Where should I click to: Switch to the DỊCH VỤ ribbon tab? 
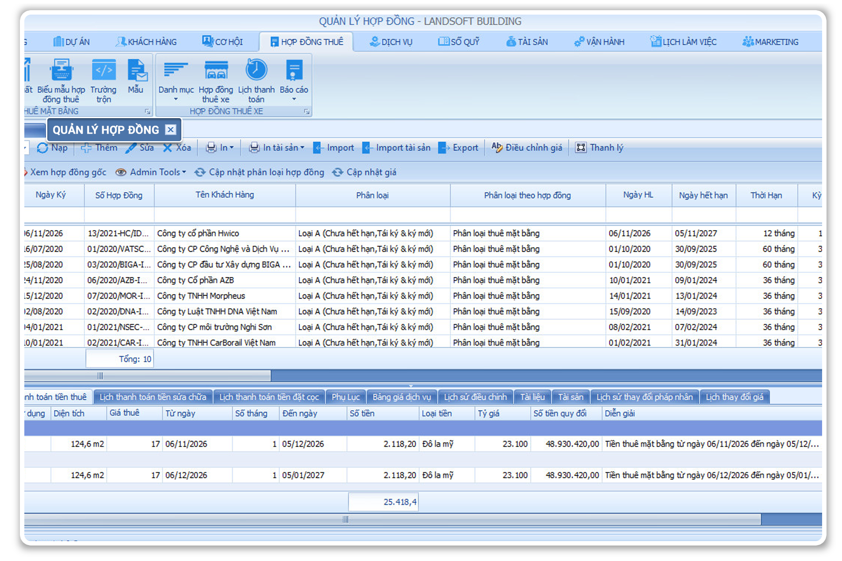[391, 42]
